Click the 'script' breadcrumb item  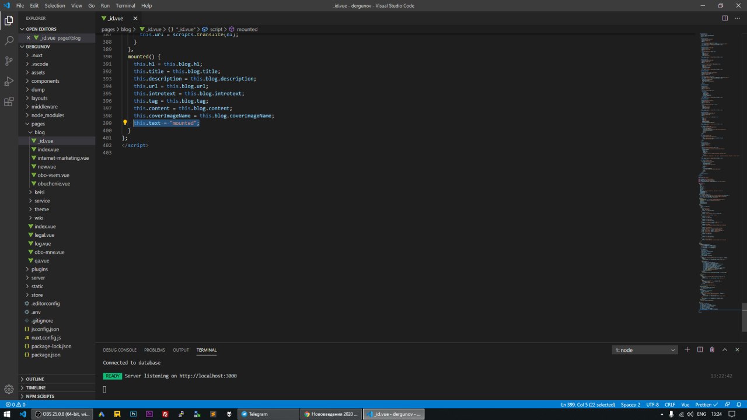tap(212, 29)
